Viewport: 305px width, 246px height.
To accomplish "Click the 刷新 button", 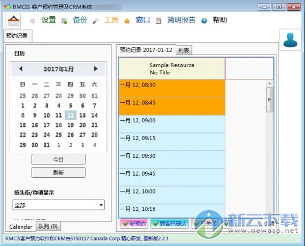I will coord(59,173).
